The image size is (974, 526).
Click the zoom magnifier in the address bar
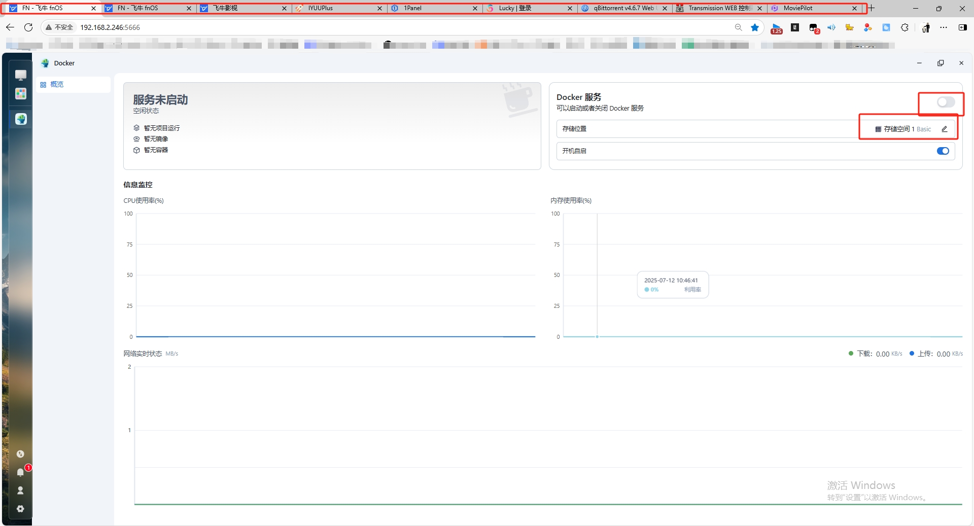738,27
